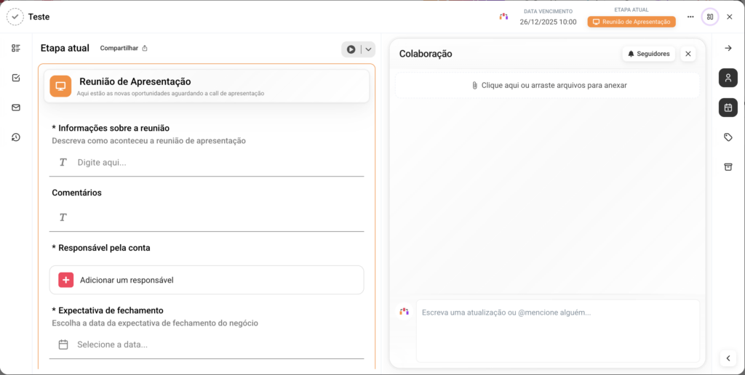The image size is (745, 375).
Task: Open the history clock icon in sidebar
Action: pos(16,137)
